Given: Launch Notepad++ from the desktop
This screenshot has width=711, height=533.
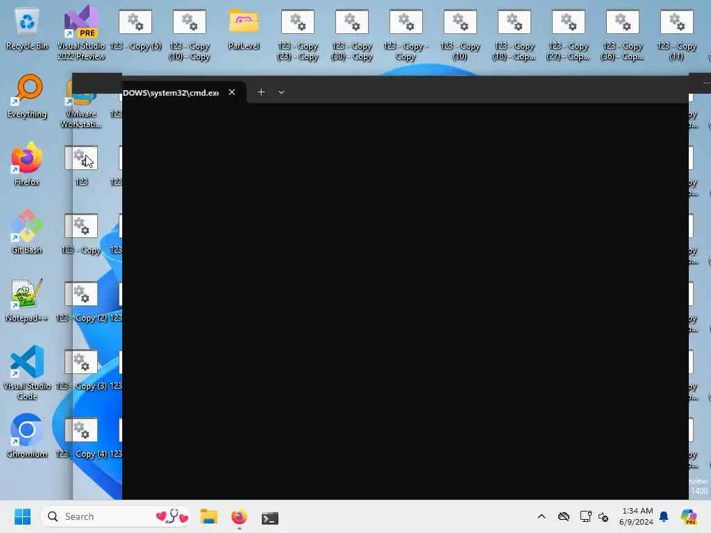Looking at the screenshot, I should tap(27, 300).
